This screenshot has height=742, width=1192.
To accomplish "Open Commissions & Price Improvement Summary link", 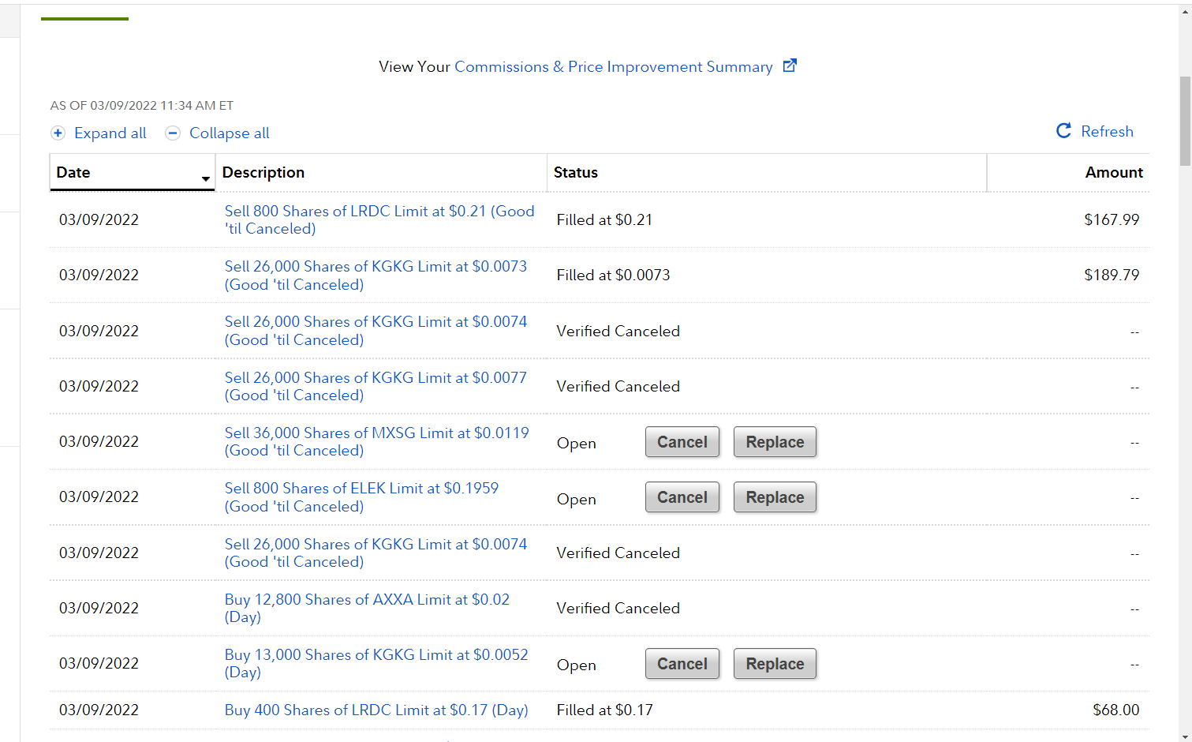I will click(x=613, y=67).
